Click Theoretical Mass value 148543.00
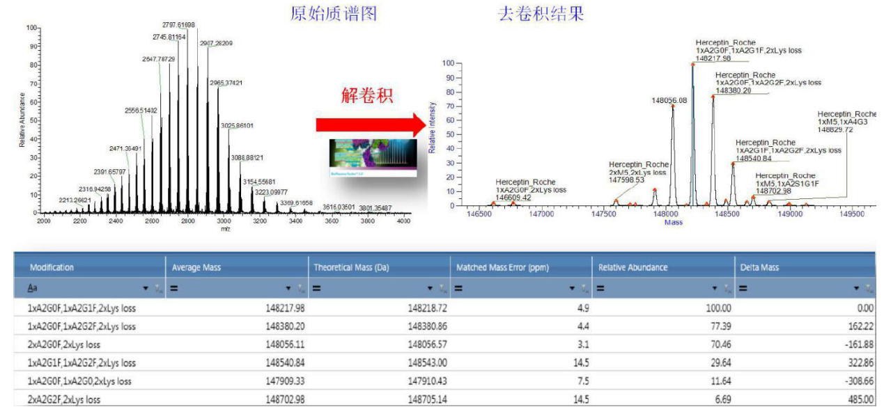The image size is (884, 412). pyautogui.click(x=427, y=363)
